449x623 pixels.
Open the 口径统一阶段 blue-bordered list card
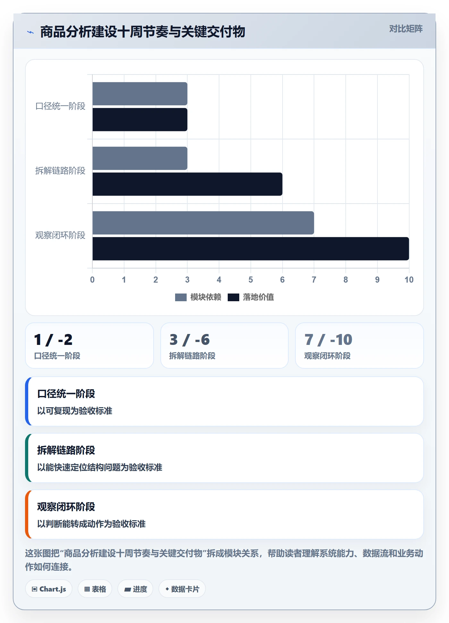tap(224, 401)
